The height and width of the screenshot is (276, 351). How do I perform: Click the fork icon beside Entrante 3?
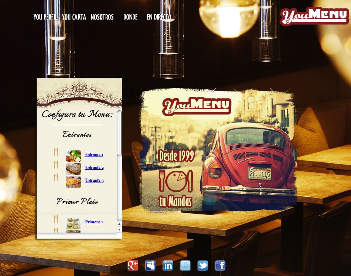(56, 177)
